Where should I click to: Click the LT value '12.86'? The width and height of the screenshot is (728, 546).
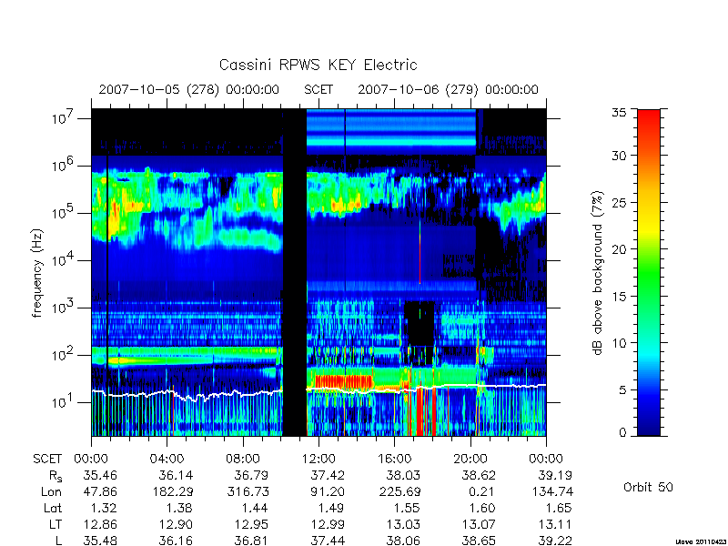coord(100,525)
